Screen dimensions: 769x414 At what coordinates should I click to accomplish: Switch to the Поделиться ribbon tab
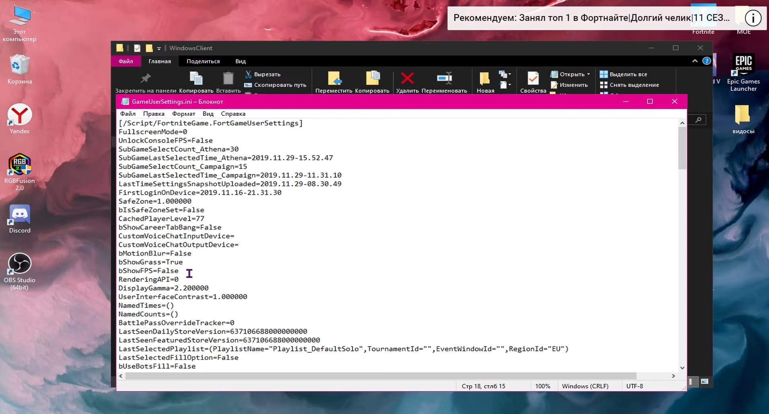point(203,61)
